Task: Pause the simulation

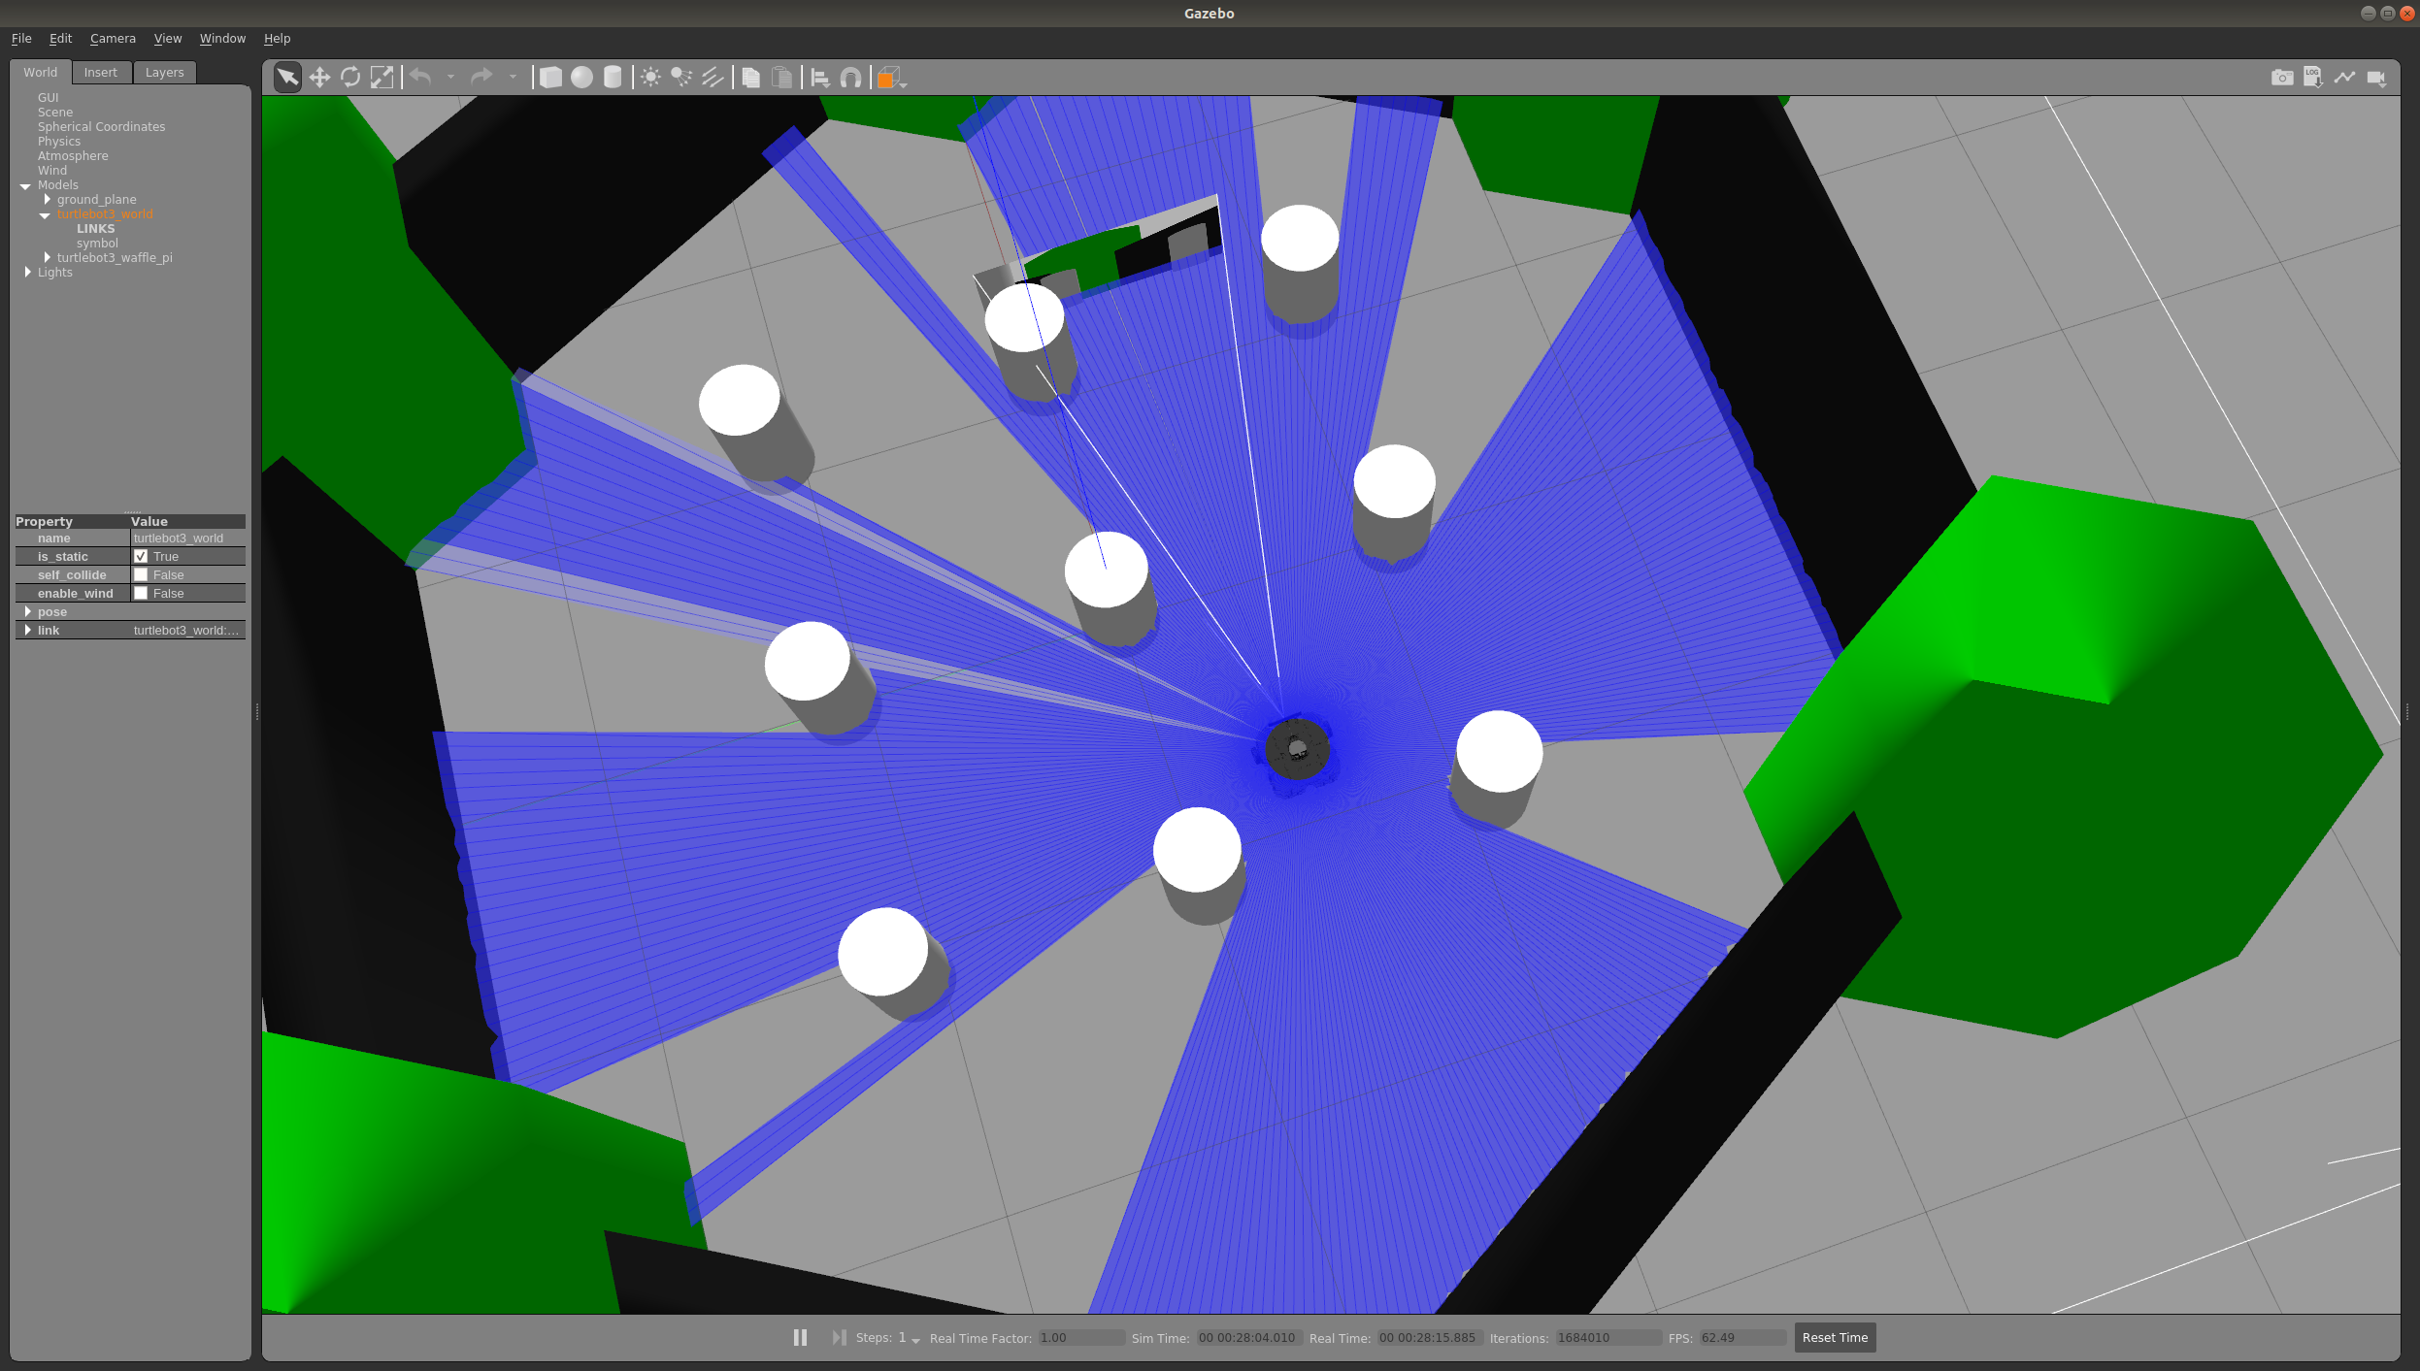Action: click(800, 1337)
